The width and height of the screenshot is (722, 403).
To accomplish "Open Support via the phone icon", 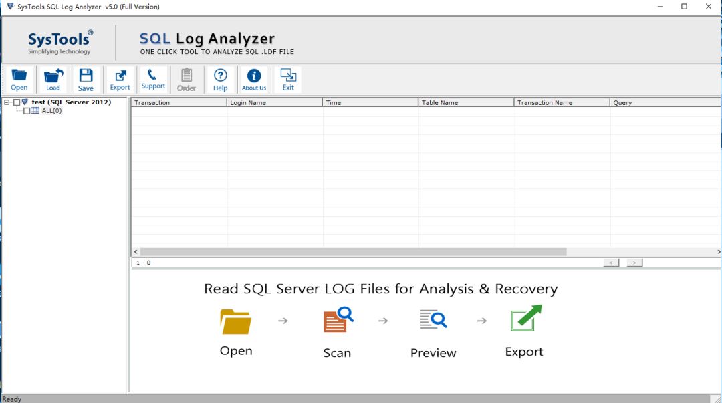I will [153, 80].
